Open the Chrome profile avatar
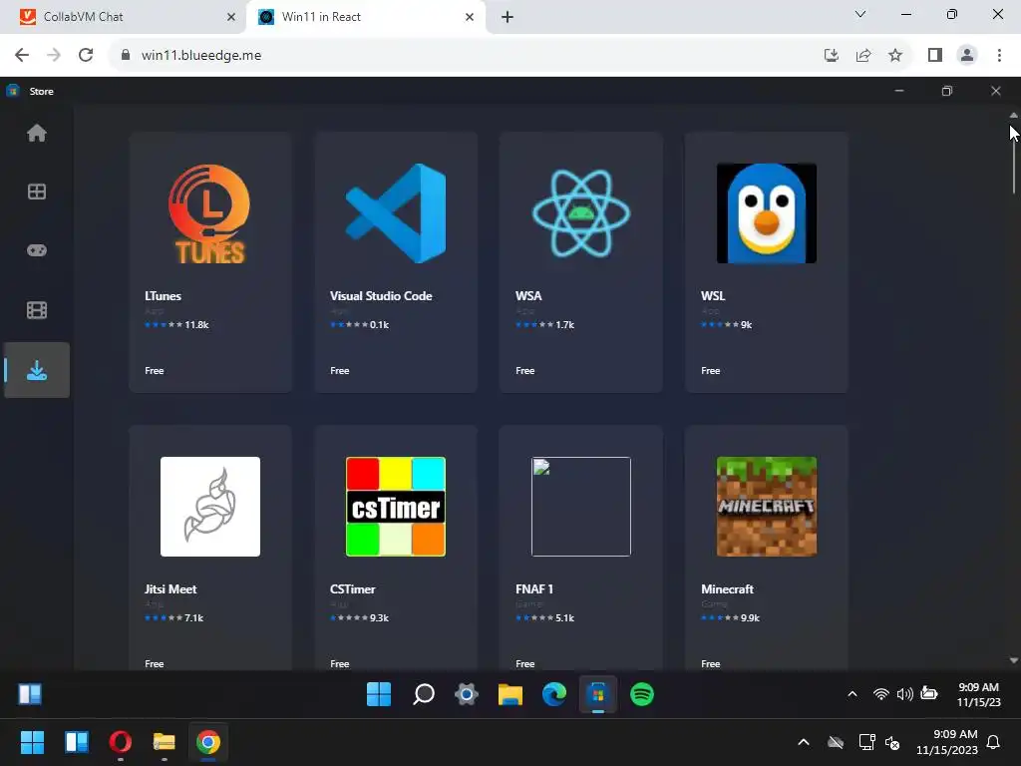The width and height of the screenshot is (1021, 766). tap(967, 56)
